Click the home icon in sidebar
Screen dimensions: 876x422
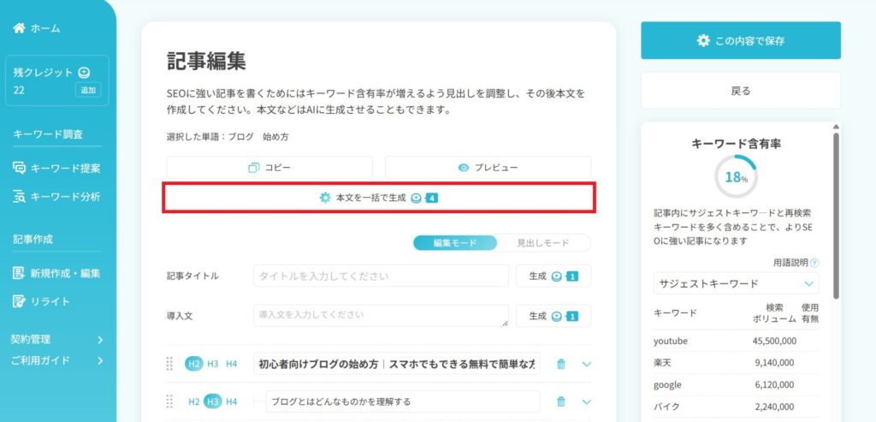point(19,28)
